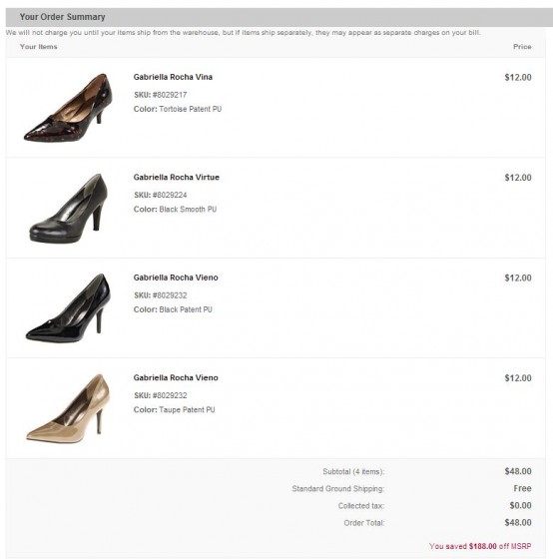The image size is (553, 559).
Task: Click Gabriella Rocha Vieno name above Taupe Patent PU
Action: [176, 377]
